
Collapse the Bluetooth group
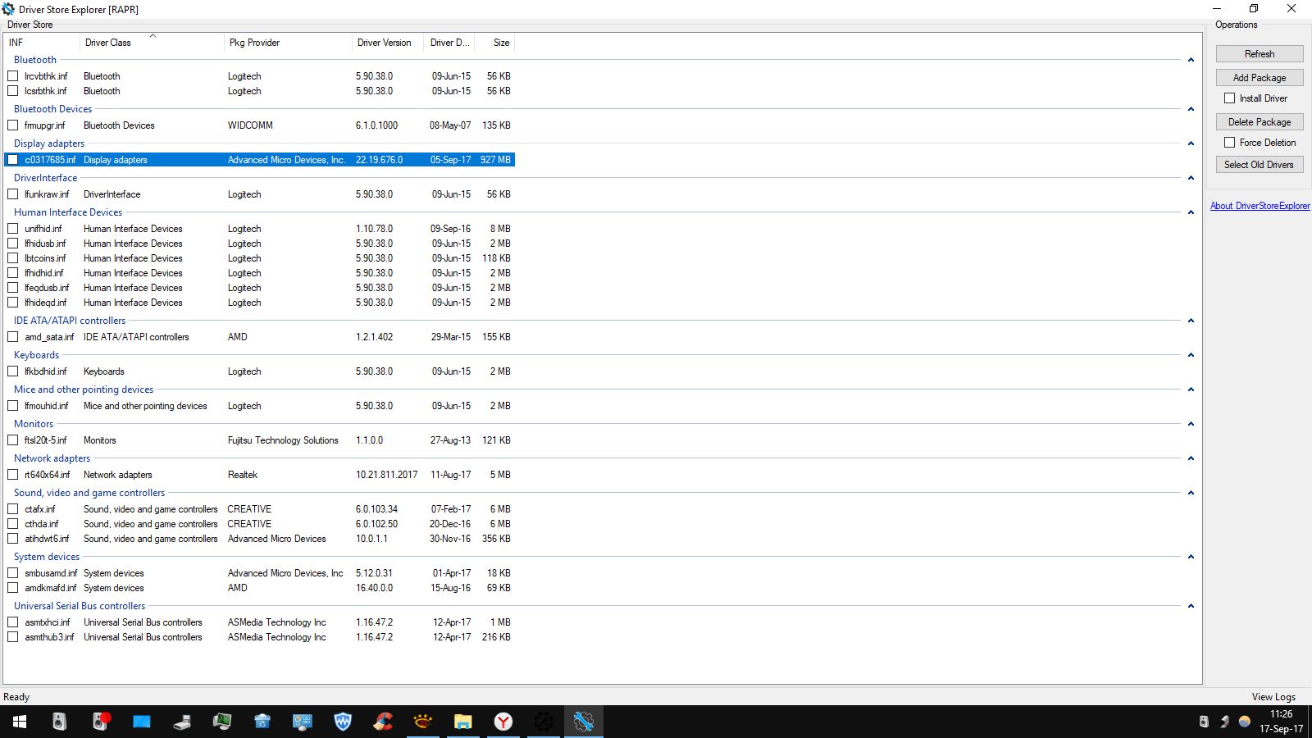(1191, 60)
